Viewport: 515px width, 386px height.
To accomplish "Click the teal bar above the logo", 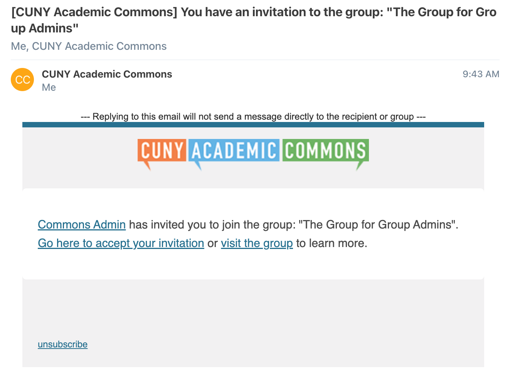I will click(x=253, y=125).
